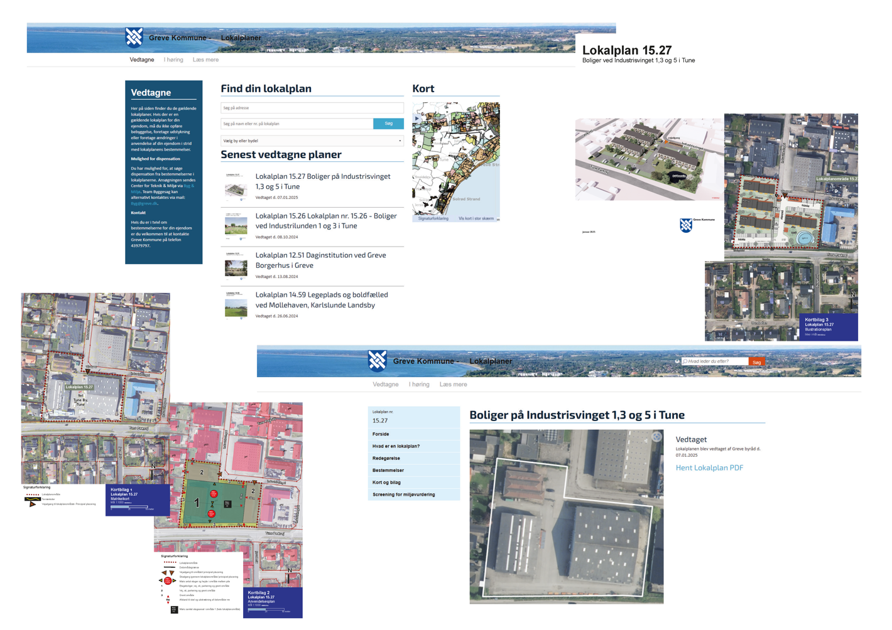The height and width of the screenshot is (630, 892).
Task: Open 'Redegørelse' in the side menu
Action: pos(386,458)
